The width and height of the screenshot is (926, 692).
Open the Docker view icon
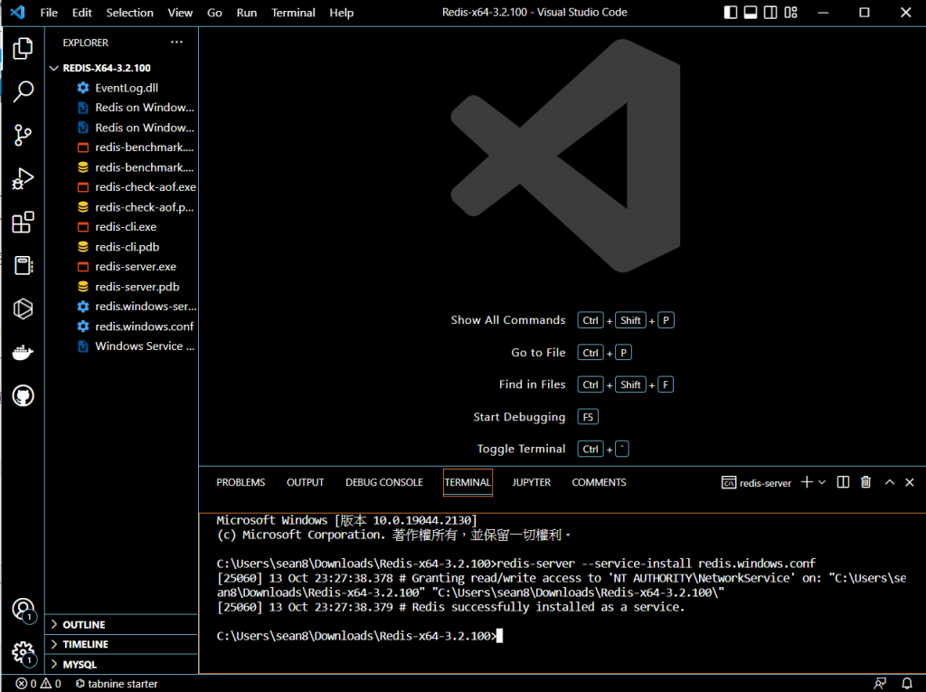pos(23,352)
